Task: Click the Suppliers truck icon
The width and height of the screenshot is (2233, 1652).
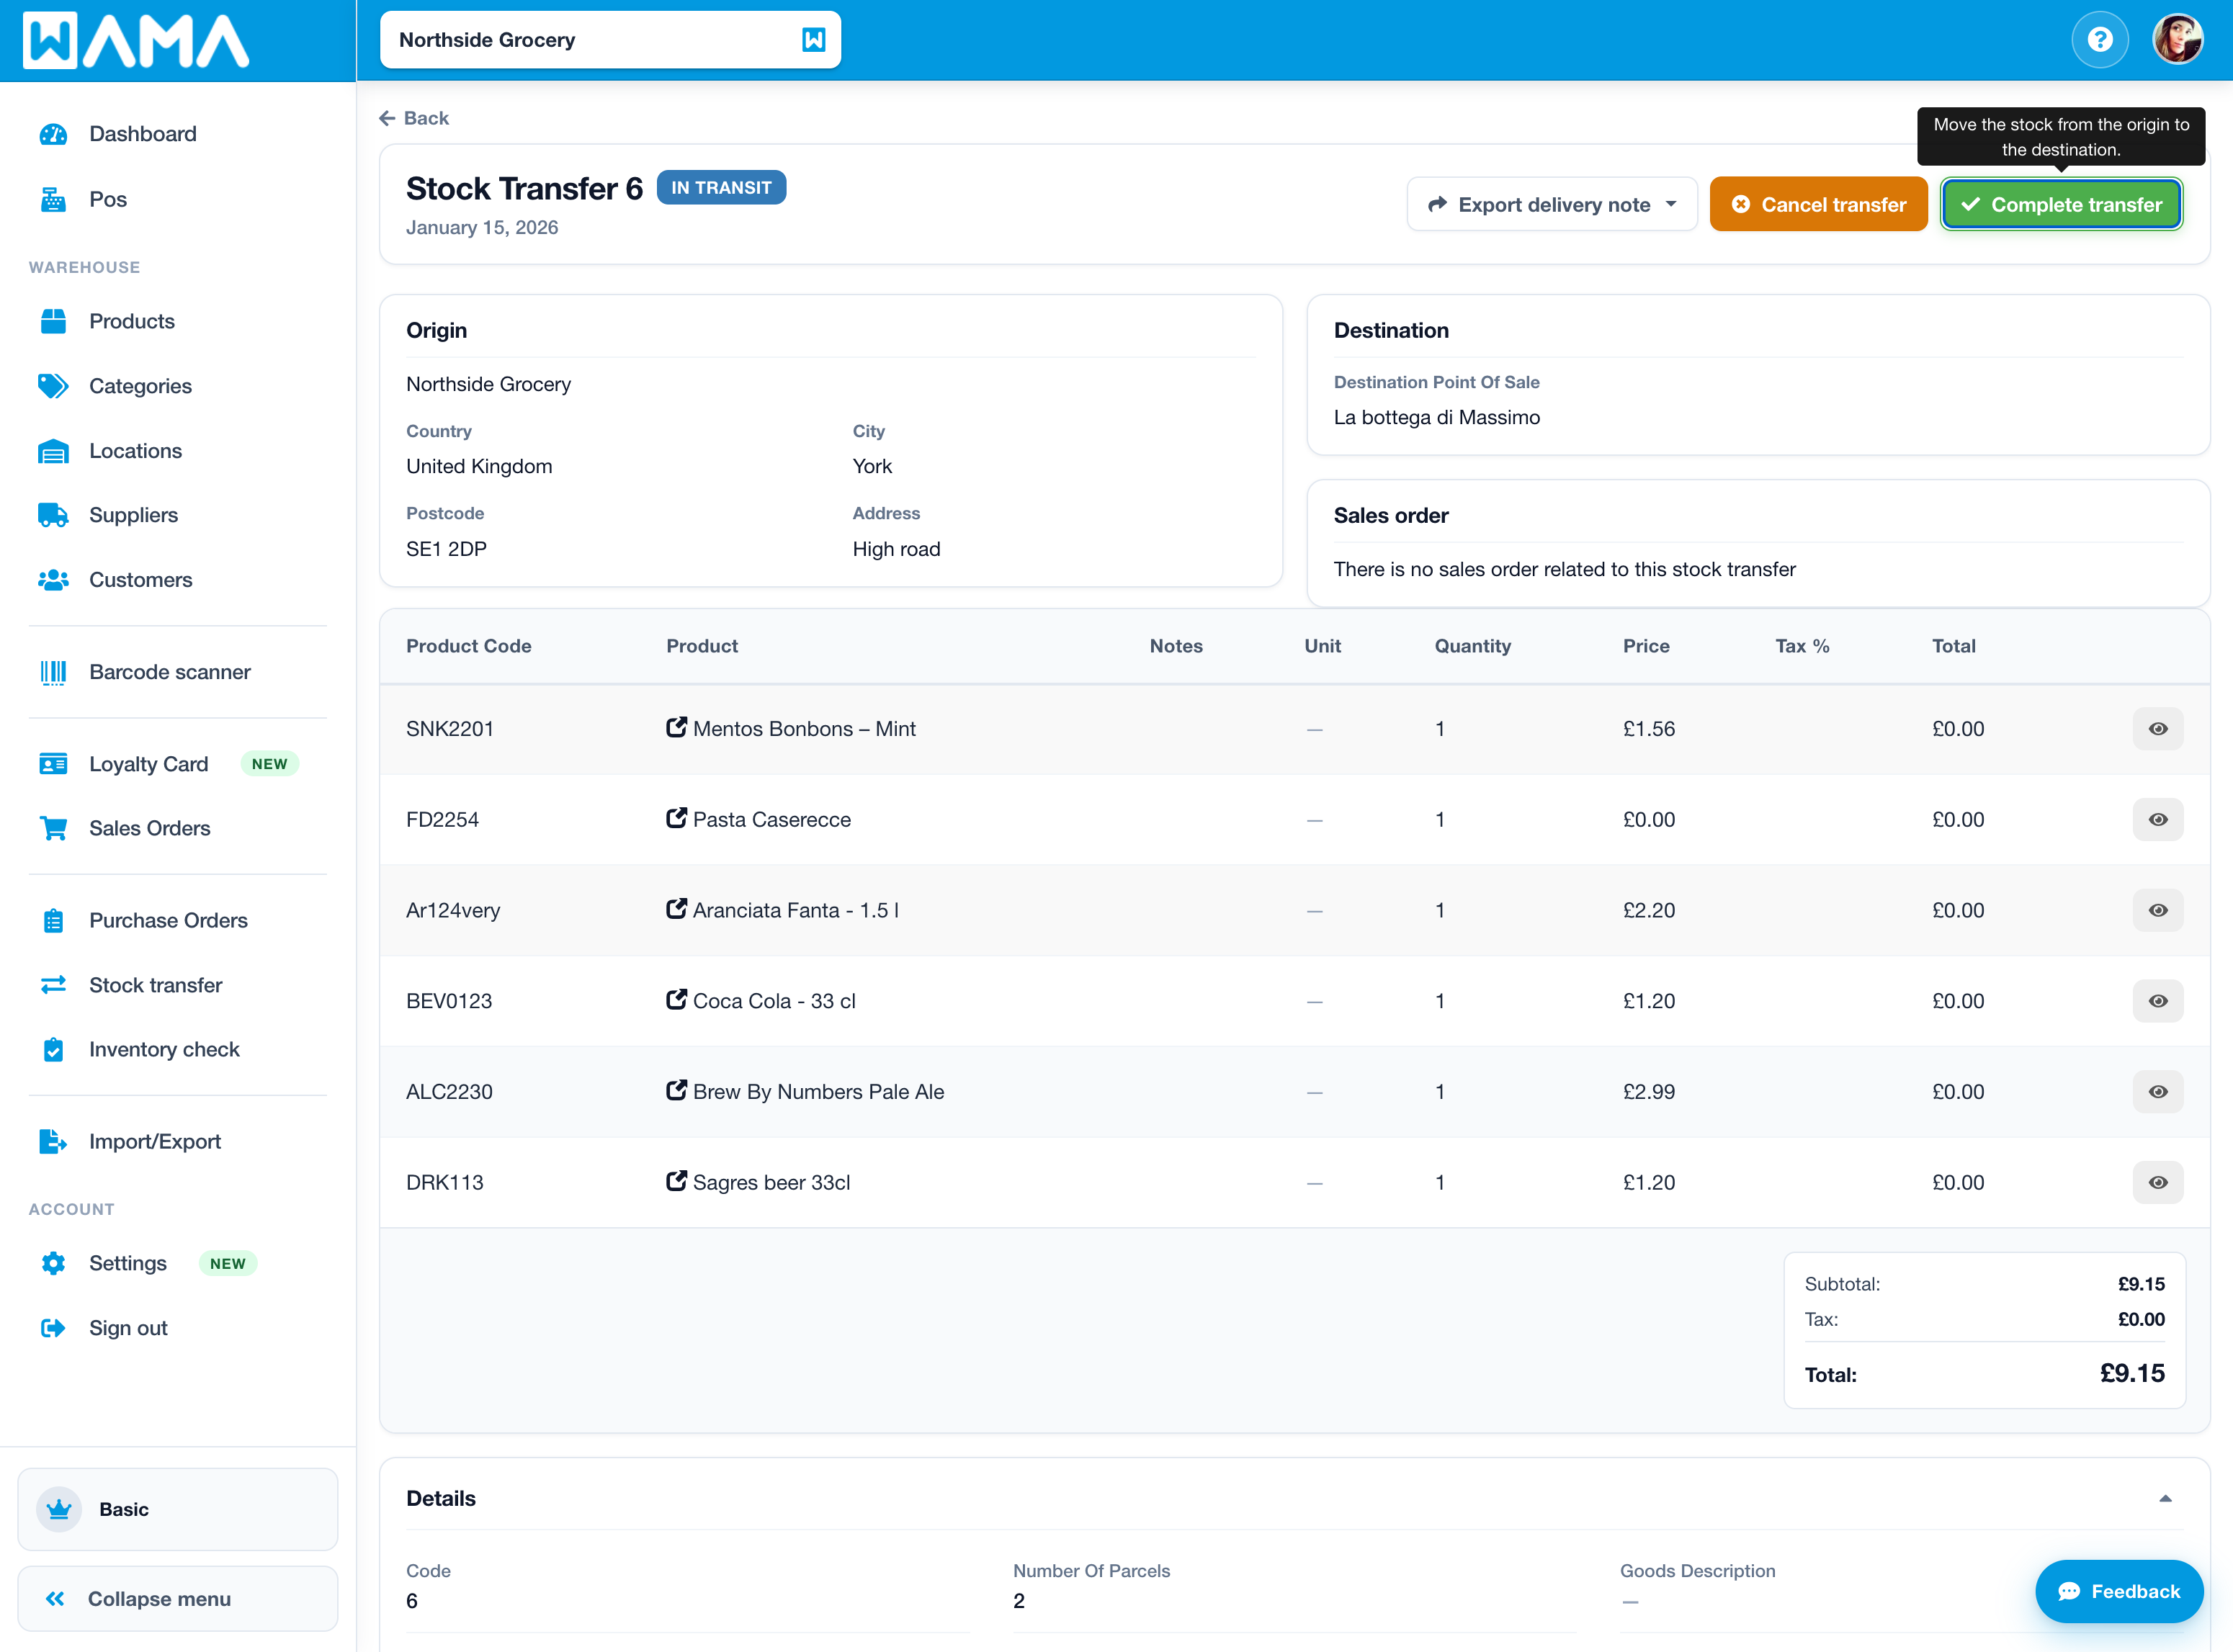Action: tap(53, 515)
